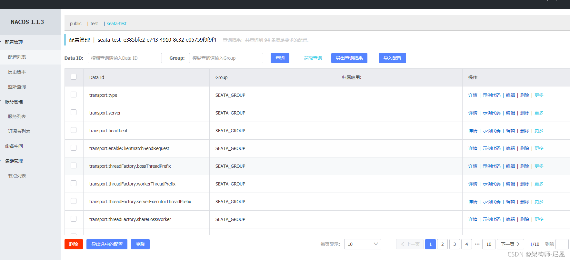
Task: Collapse the 配置管理 sidebar section
Action: pos(14,42)
